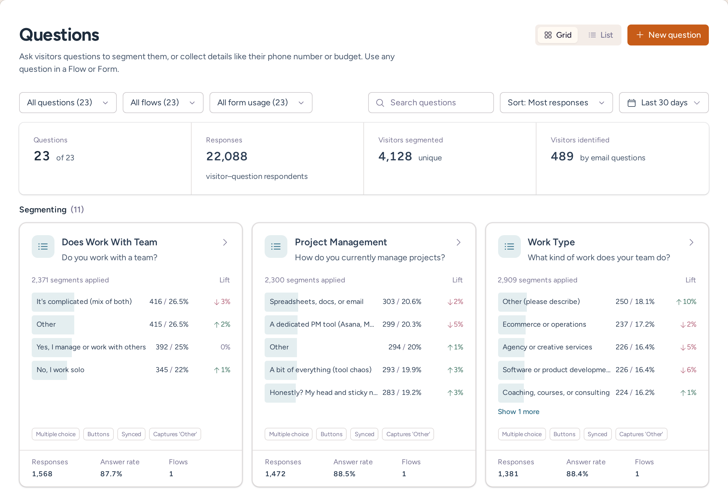
Task: Click Captures 'Other' tag on Project Management
Action: tap(408, 434)
